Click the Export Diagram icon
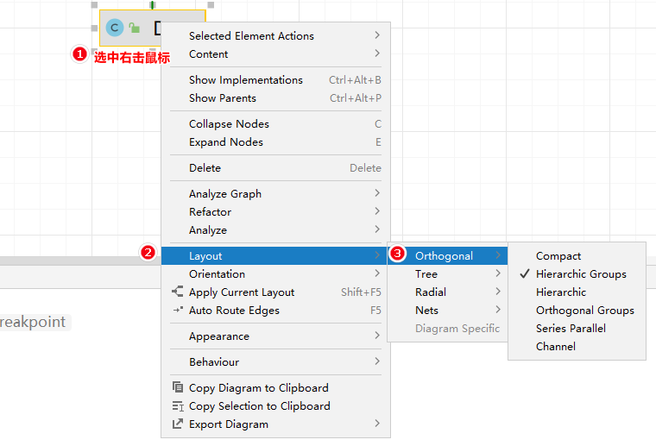The height and width of the screenshot is (446, 656). [x=178, y=424]
